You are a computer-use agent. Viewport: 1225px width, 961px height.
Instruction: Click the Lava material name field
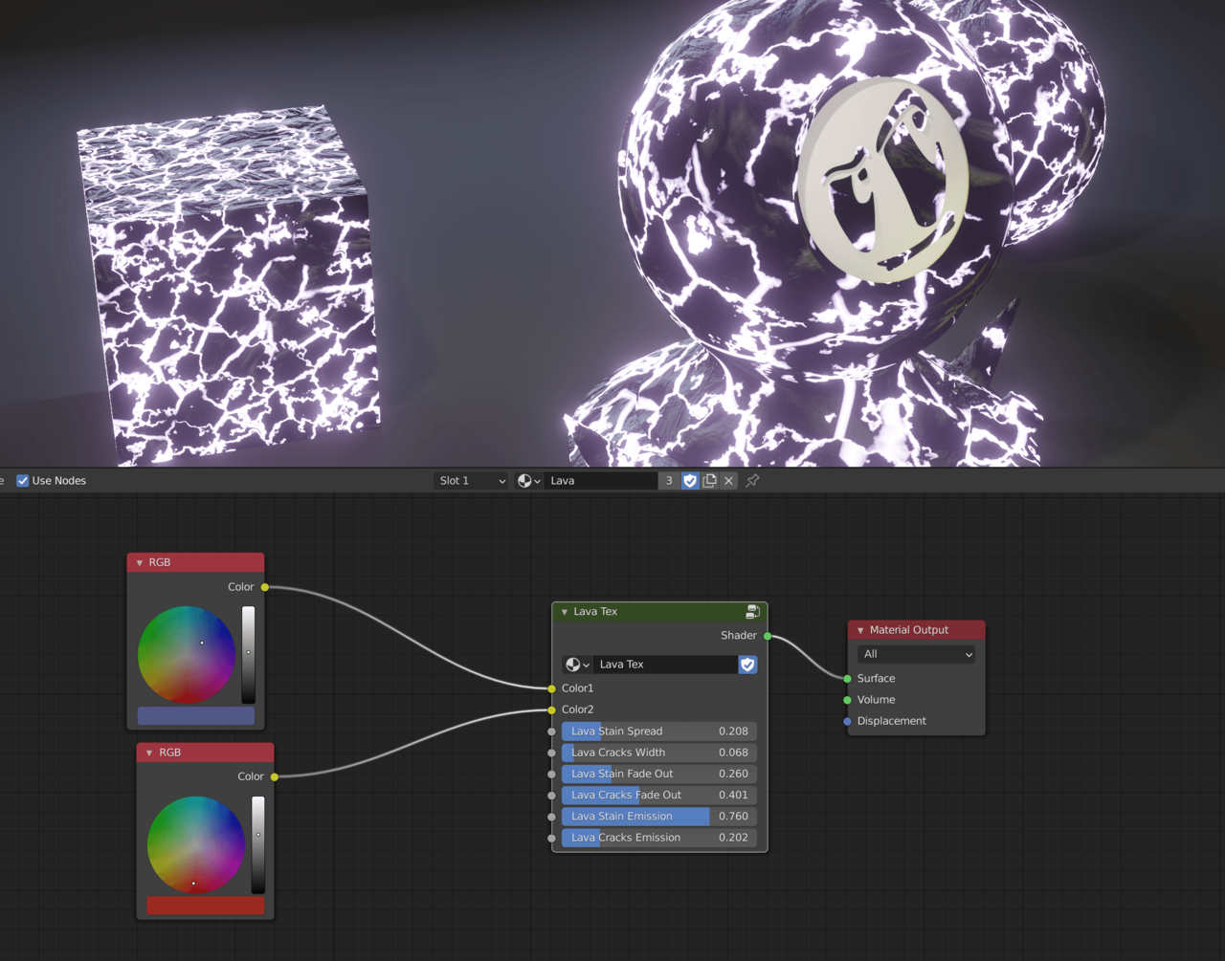pos(601,481)
